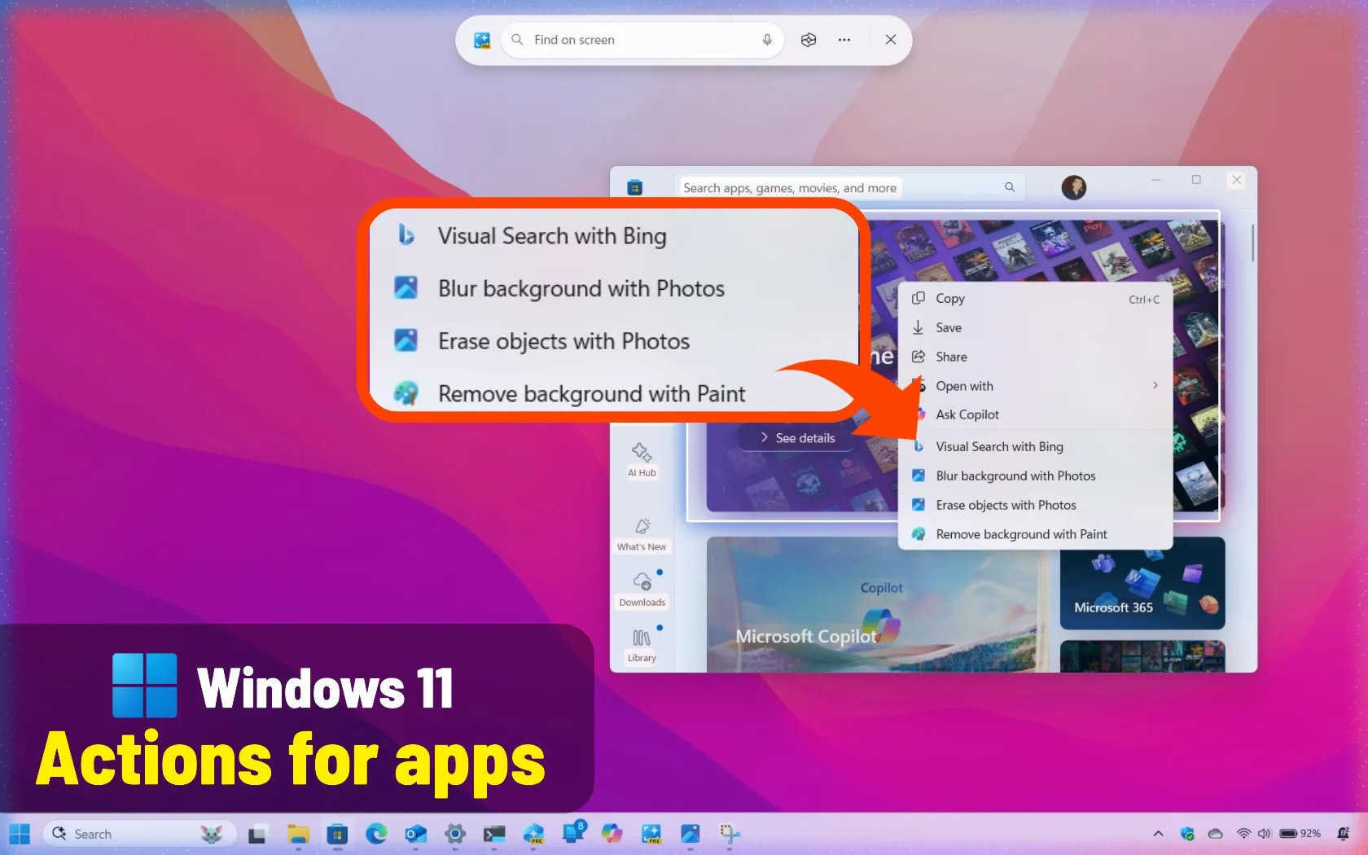Choose Share in the context menu
Image resolution: width=1368 pixels, height=855 pixels.
pyautogui.click(x=1036, y=357)
